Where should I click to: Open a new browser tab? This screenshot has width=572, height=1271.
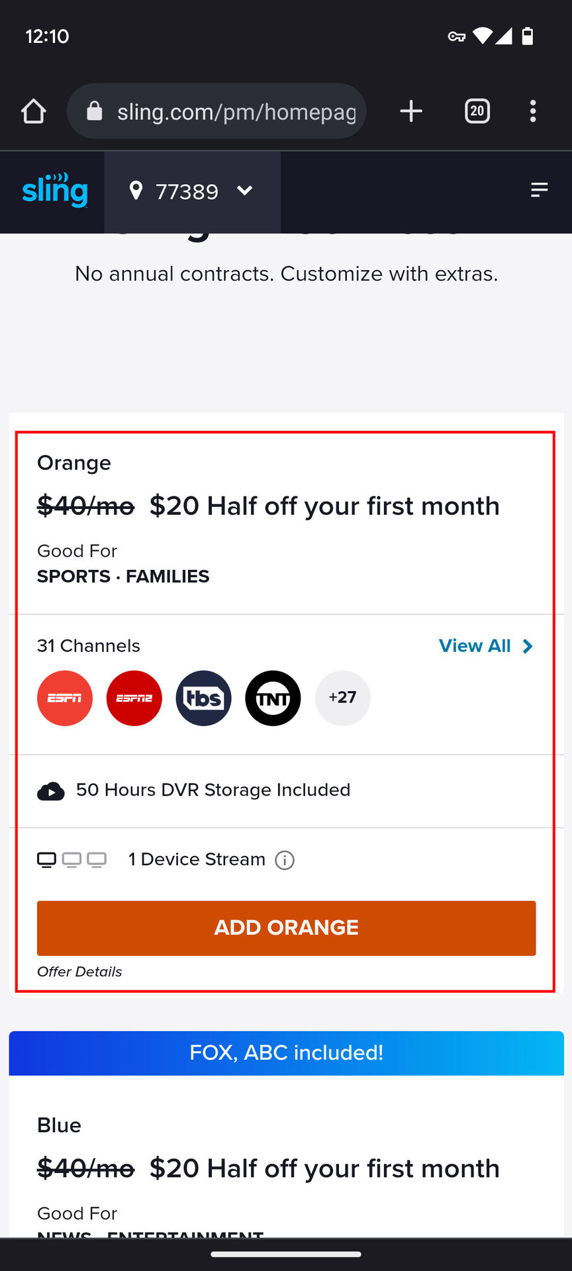coord(411,111)
